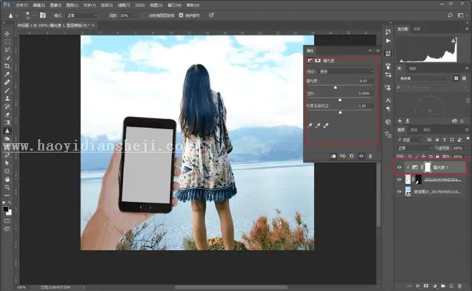Image resolution: width=472 pixels, height=291 pixels.
Task: Open the Filter menu
Action: (x=124, y=5)
